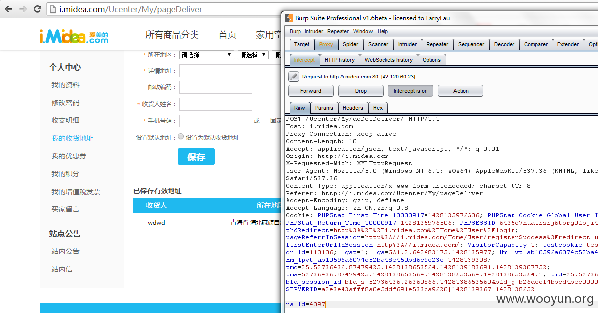Switch to the Comparer tab
The image size is (598, 313).
(x=536, y=44)
